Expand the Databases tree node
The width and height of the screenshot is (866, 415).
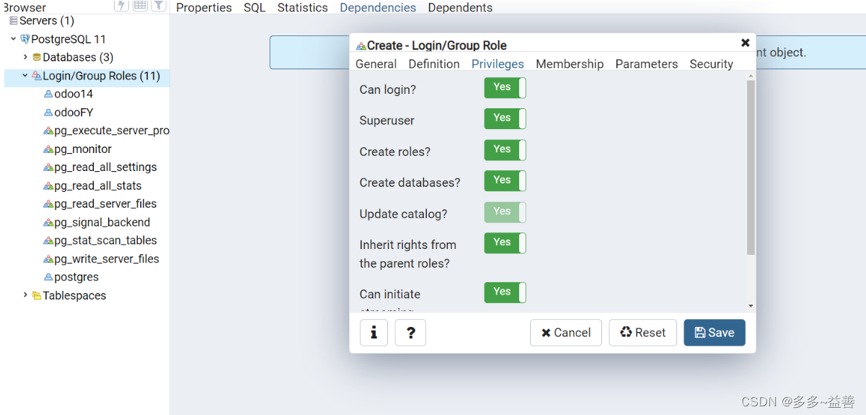pos(25,57)
